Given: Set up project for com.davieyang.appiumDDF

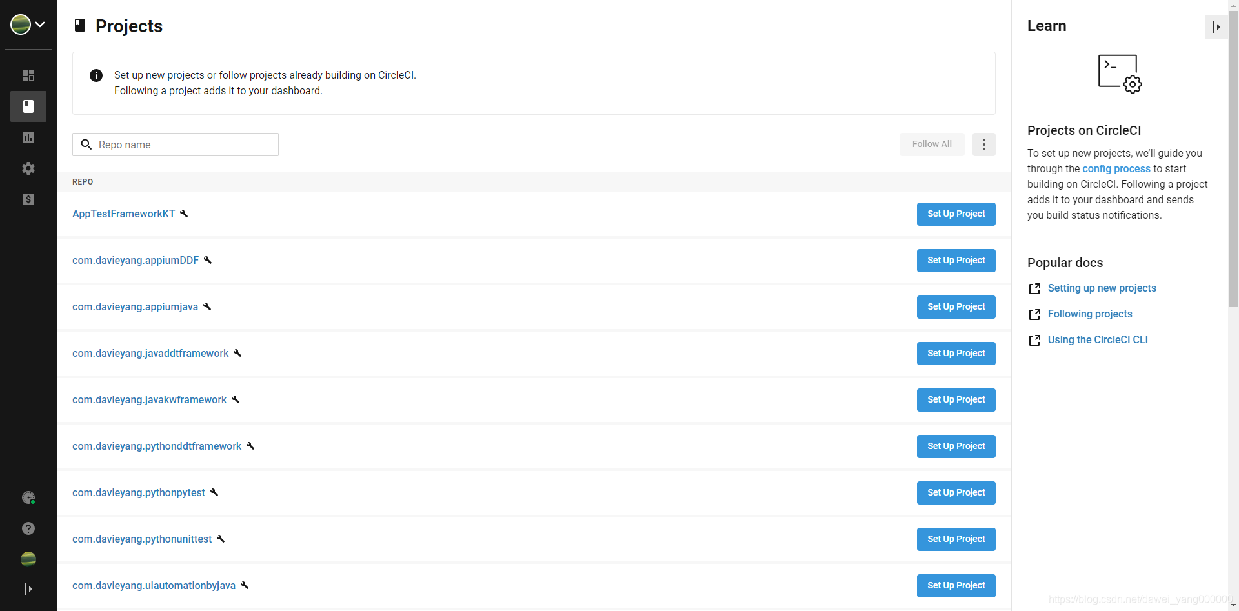Looking at the screenshot, I should point(956,261).
